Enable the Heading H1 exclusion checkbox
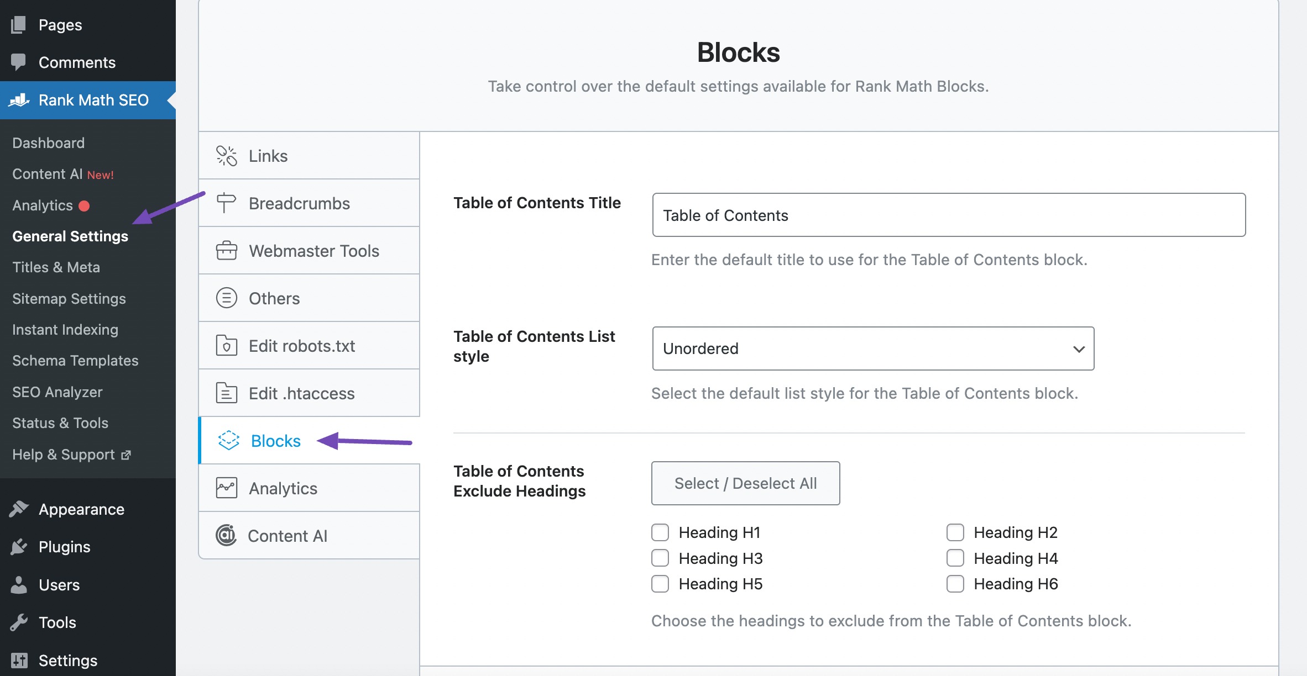The height and width of the screenshot is (676, 1307). 660,532
